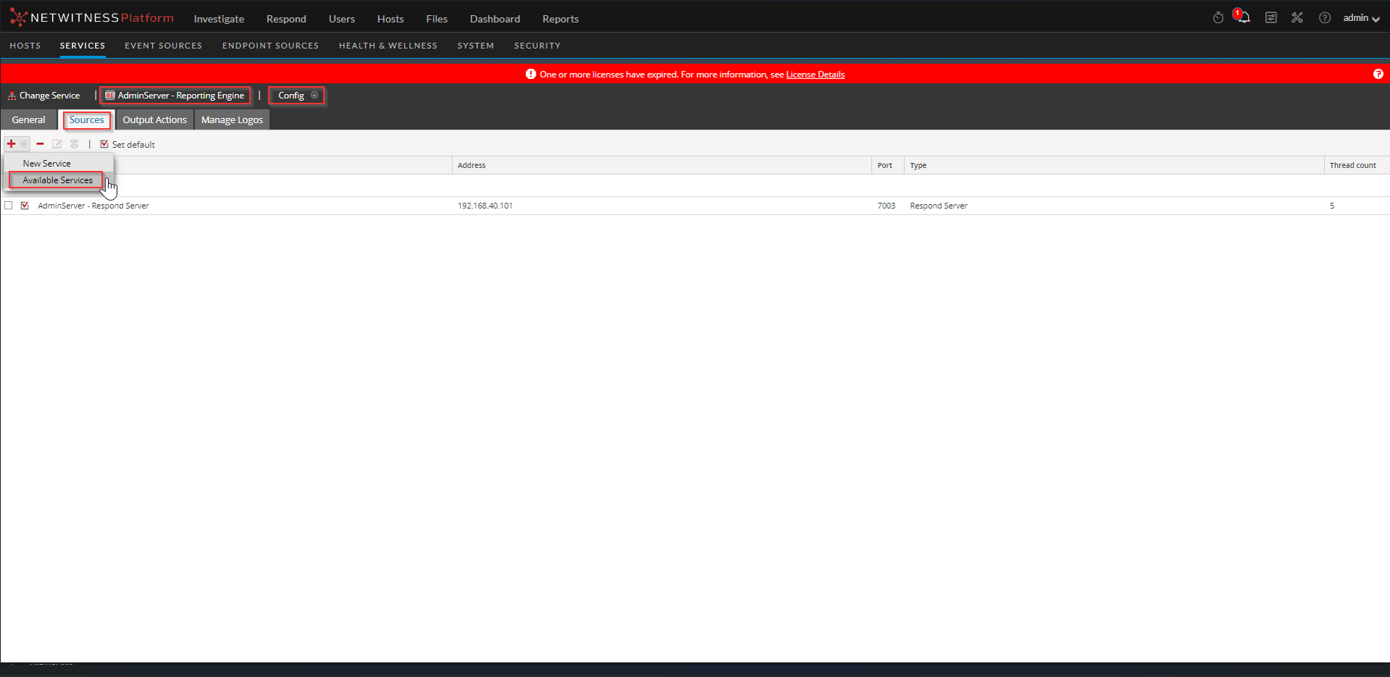Open the notifications bell
Image resolution: width=1390 pixels, height=677 pixels.
[x=1244, y=18]
